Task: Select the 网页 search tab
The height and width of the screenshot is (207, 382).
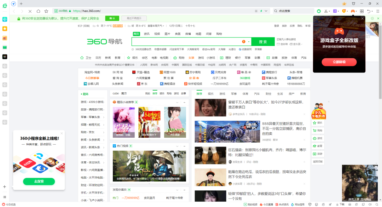Action: (x=136, y=34)
